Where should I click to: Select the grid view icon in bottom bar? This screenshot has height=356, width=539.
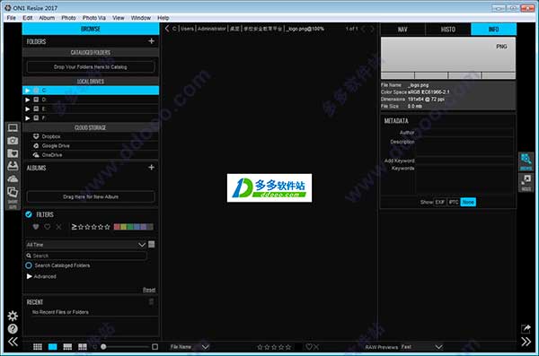[x=38, y=347]
